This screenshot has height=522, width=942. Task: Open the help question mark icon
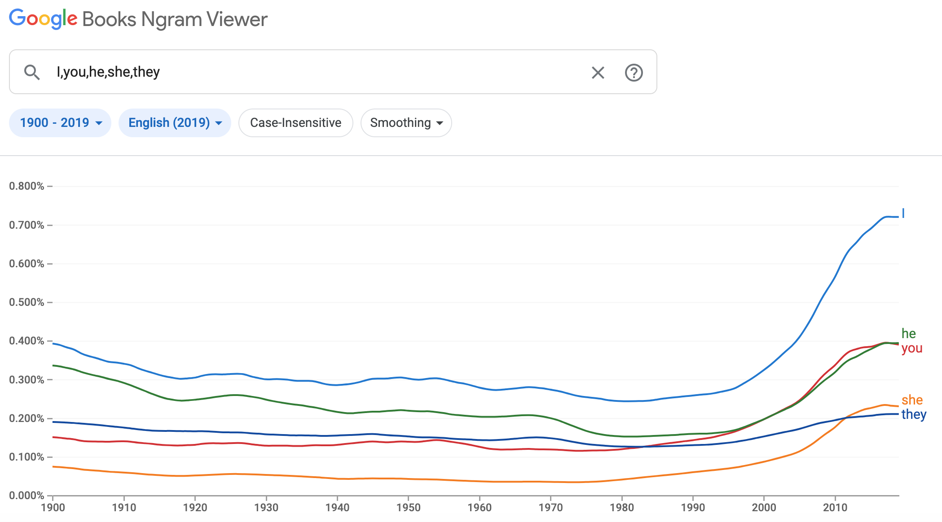pyautogui.click(x=634, y=73)
